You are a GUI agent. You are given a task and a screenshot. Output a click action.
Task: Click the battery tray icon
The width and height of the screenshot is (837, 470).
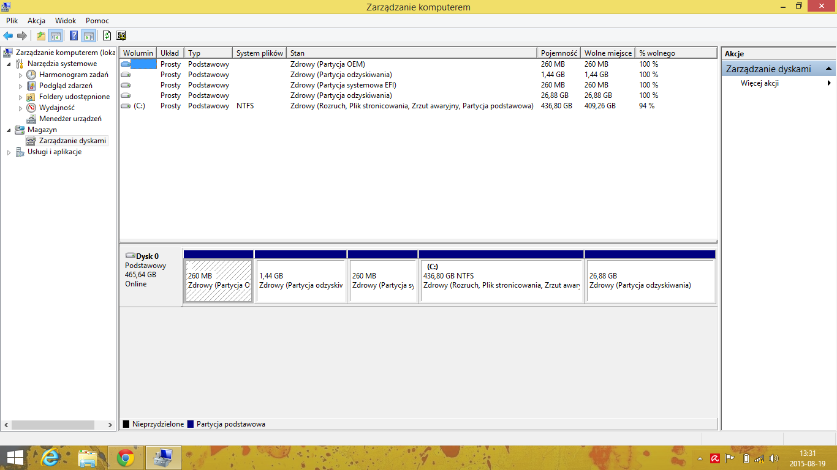click(x=745, y=458)
